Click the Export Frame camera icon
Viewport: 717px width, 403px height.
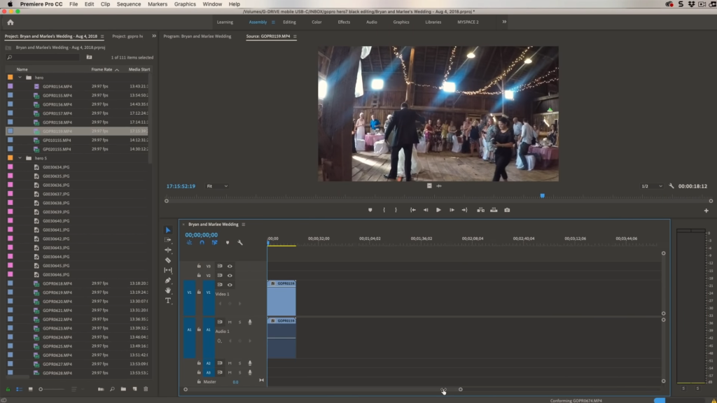(x=507, y=210)
